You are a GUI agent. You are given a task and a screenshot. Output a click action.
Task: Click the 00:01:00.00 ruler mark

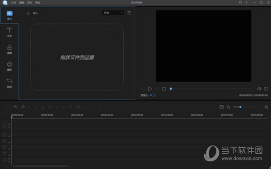point(77,115)
